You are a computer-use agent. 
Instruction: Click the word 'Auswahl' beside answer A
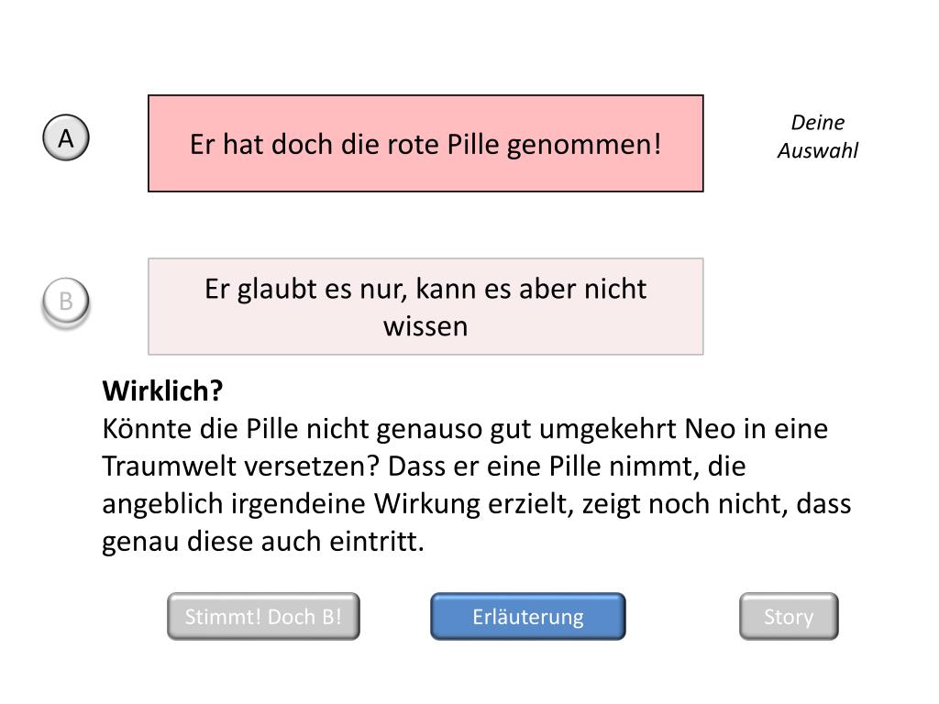pyautogui.click(x=817, y=151)
